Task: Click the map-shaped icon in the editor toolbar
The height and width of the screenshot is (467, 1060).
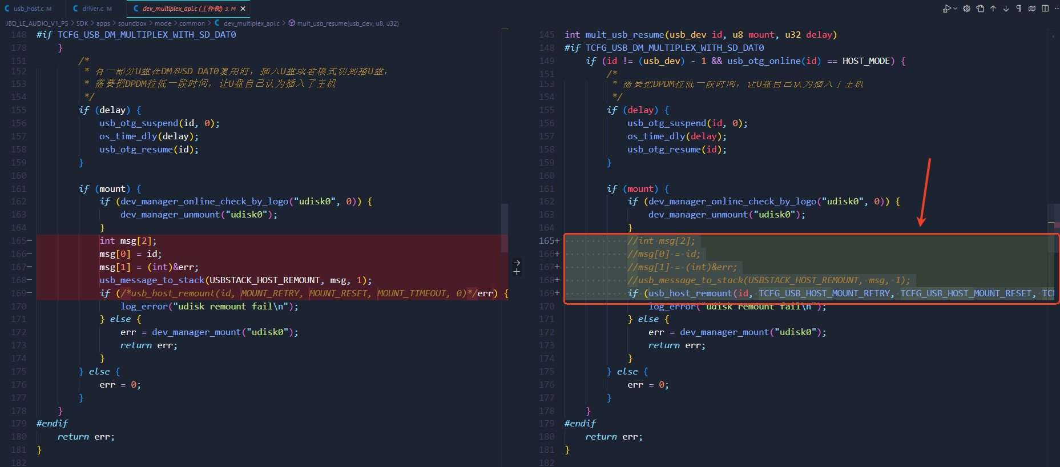Action: [x=1032, y=9]
